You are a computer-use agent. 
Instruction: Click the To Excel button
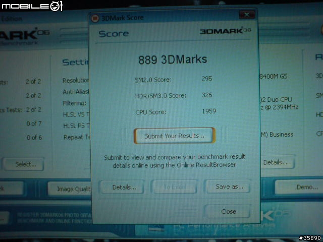click(175, 187)
